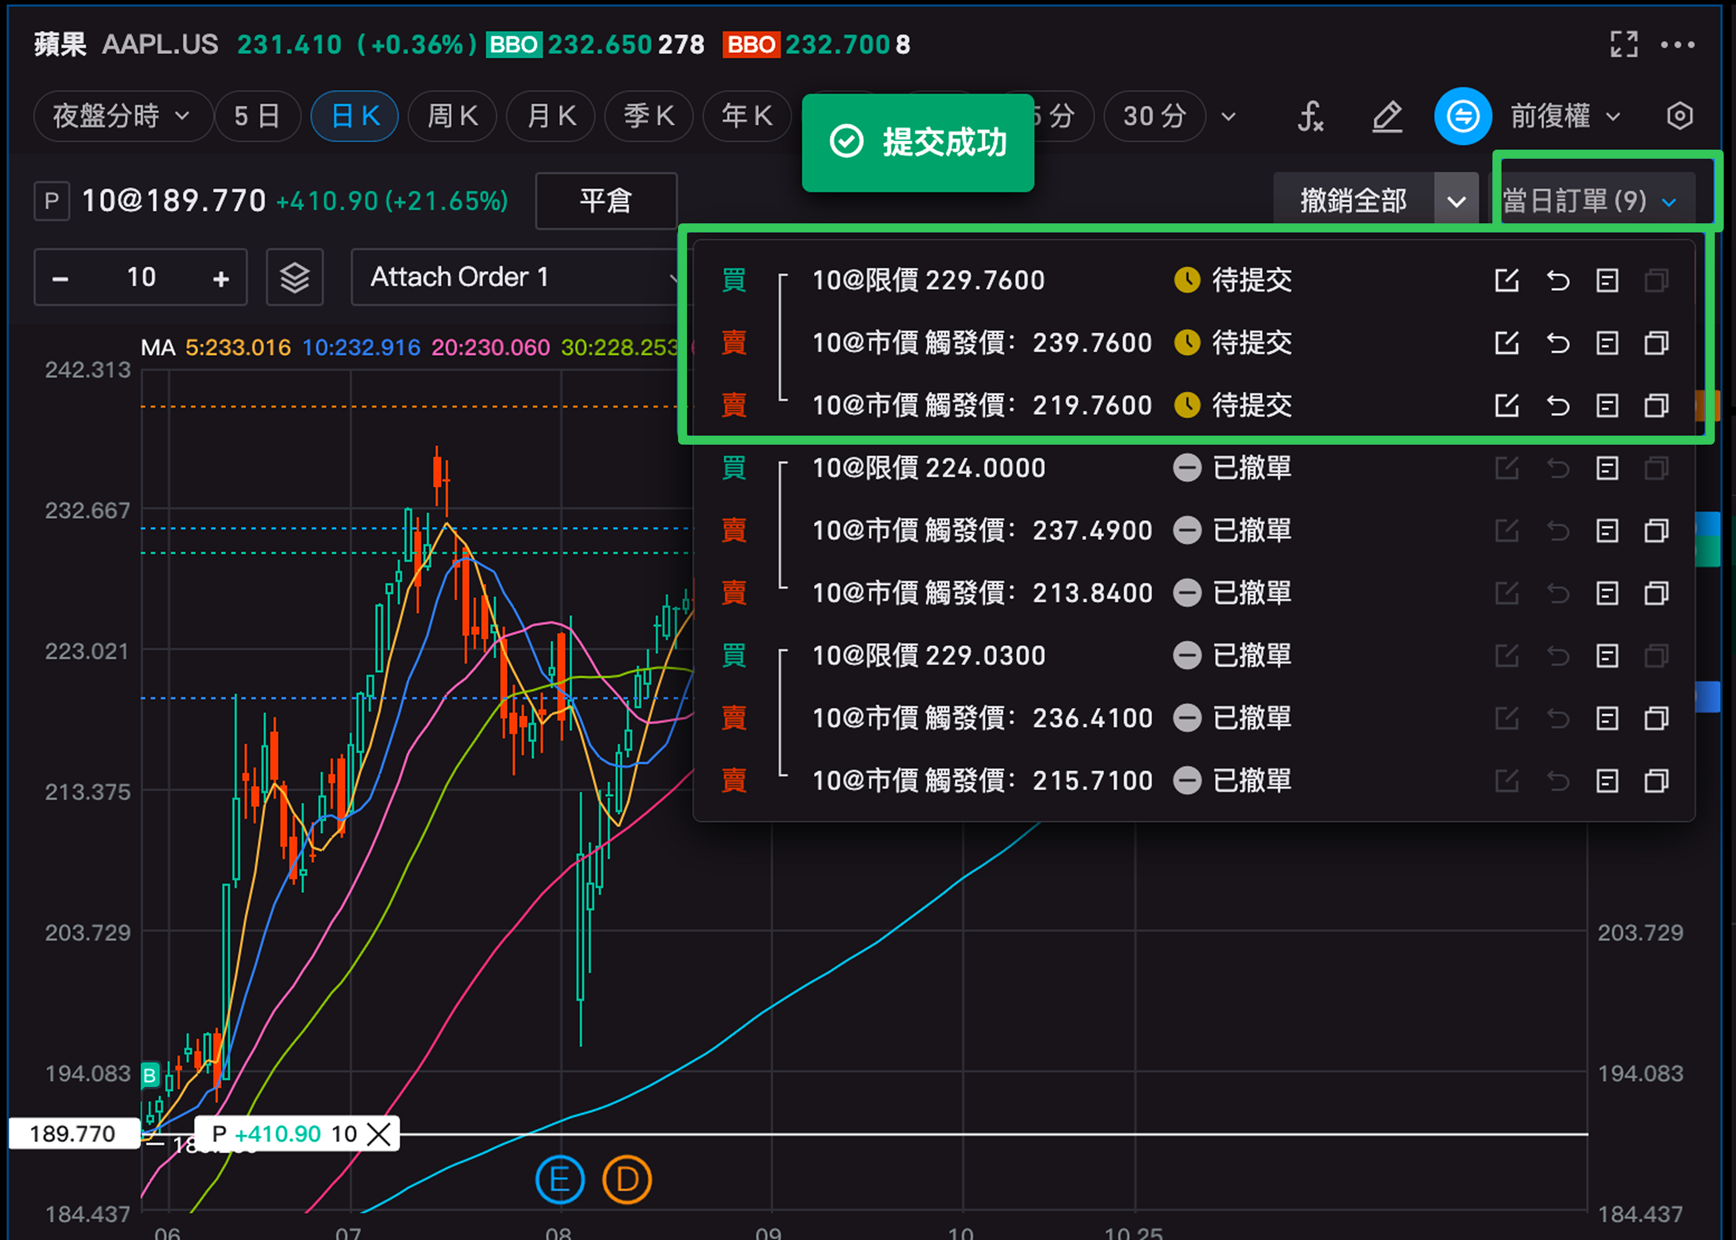This screenshot has height=1240, width=1736.
Task: Expand the 撤銷全部 arrow dropdown
Action: tap(1456, 202)
